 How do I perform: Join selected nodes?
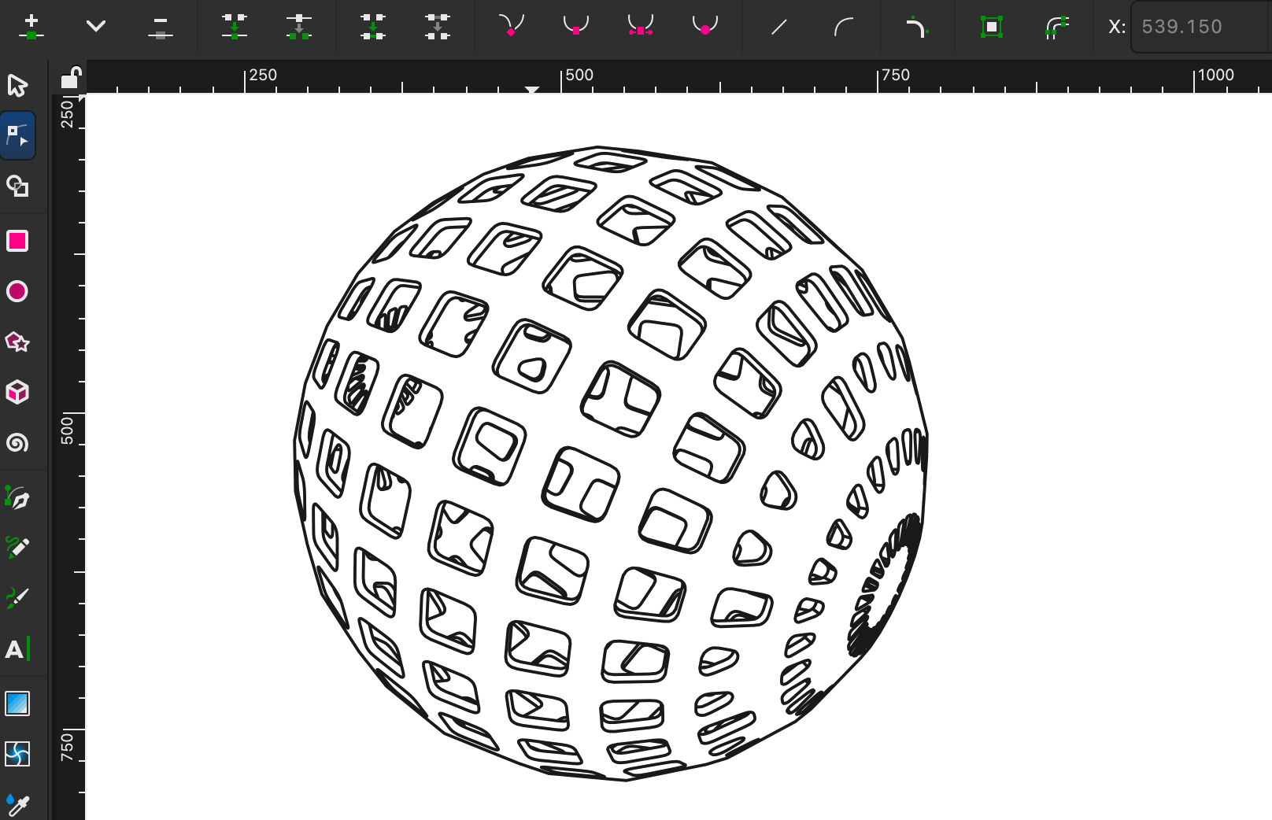point(235,27)
